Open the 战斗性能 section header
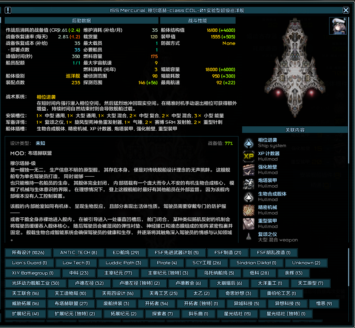The image size is (355, 328). (x=198, y=21)
